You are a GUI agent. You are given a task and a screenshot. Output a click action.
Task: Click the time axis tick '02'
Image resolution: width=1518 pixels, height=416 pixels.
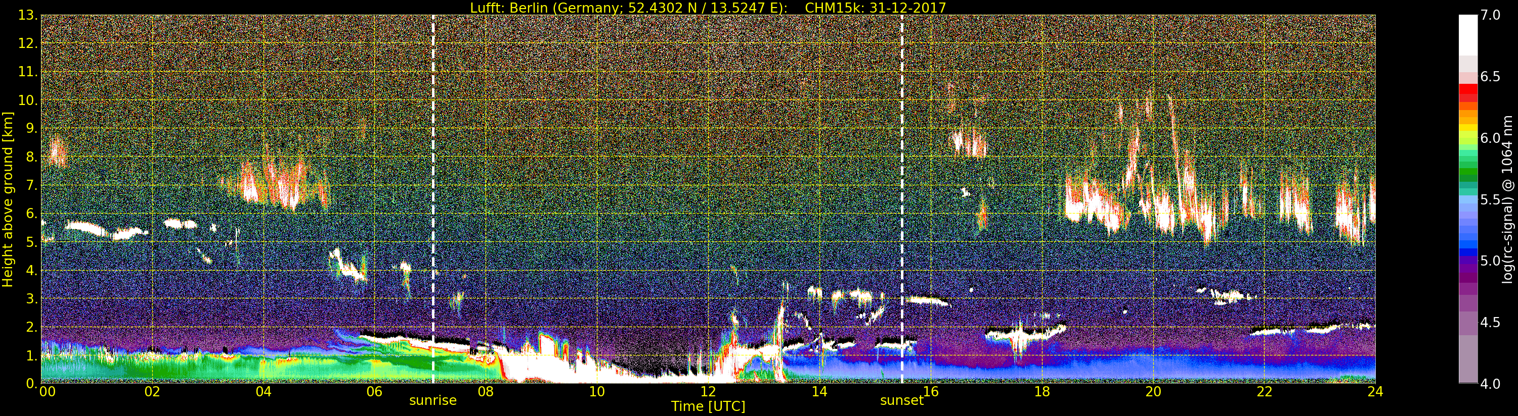tap(152, 392)
